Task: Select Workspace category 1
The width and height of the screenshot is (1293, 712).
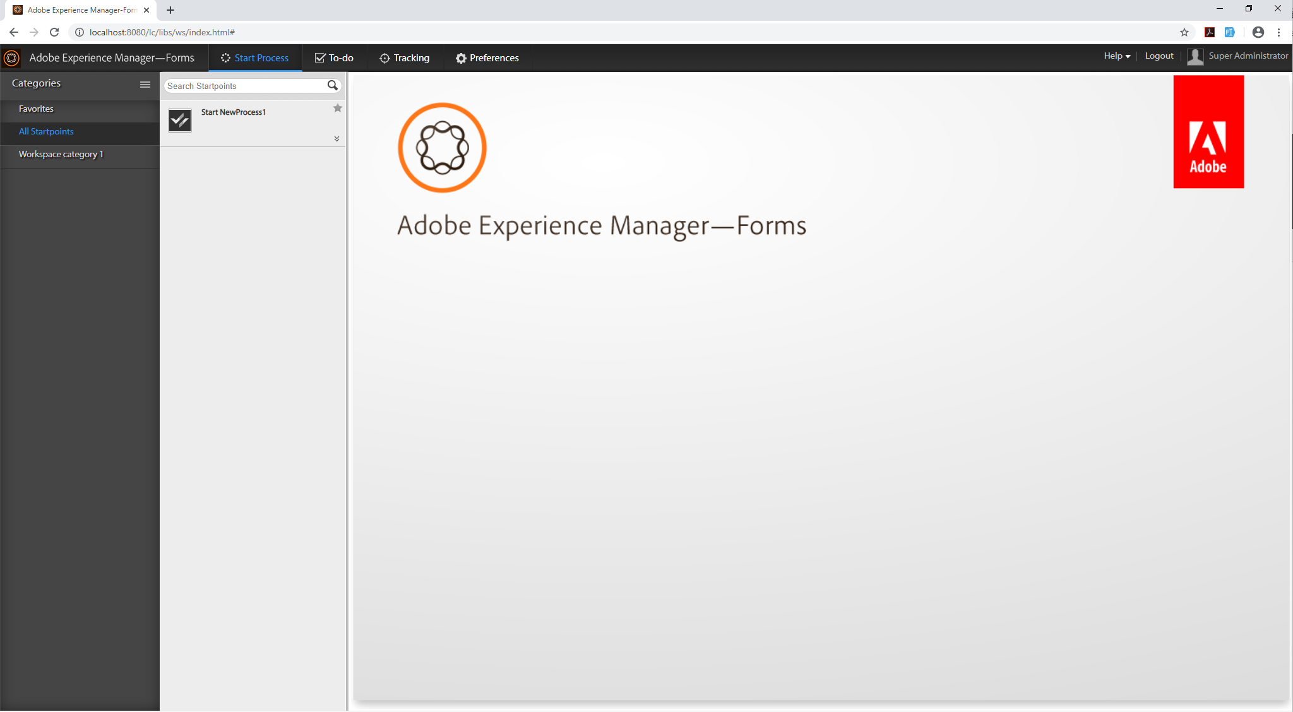Action: [x=61, y=155]
